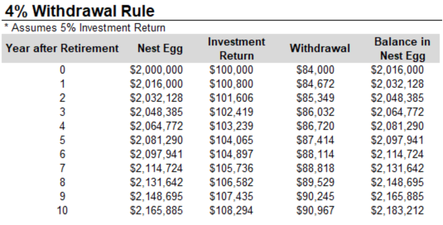Select the $86,032 withdrawal cell
The width and height of the screenshot is (443, 225).
315,112
